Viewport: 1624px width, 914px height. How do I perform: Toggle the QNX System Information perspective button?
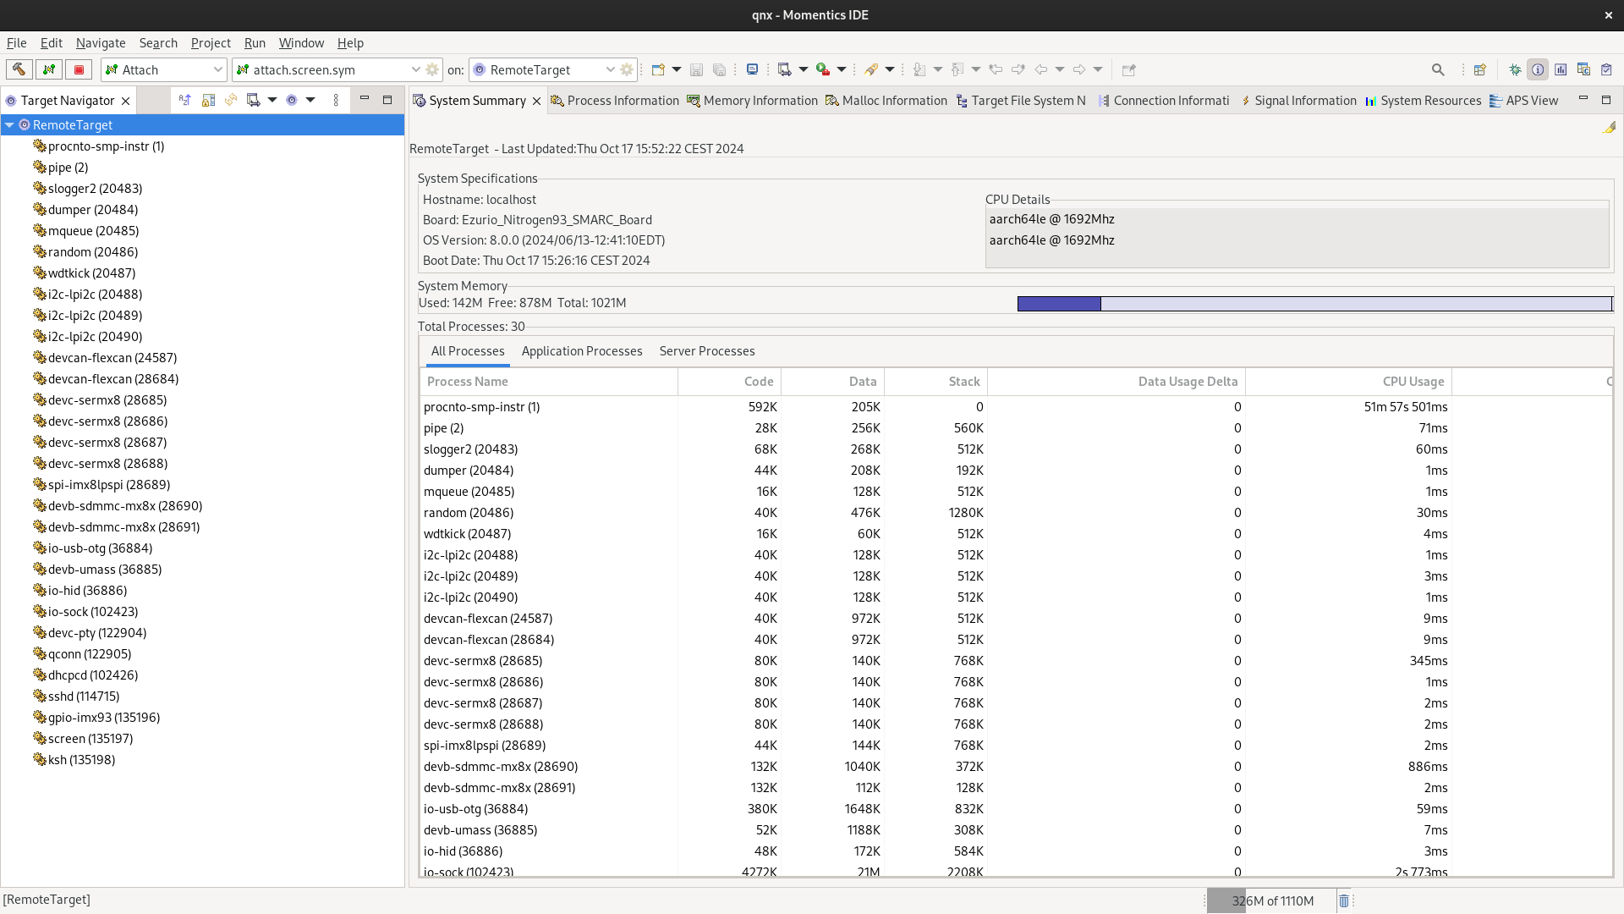tap(1538, 69)
